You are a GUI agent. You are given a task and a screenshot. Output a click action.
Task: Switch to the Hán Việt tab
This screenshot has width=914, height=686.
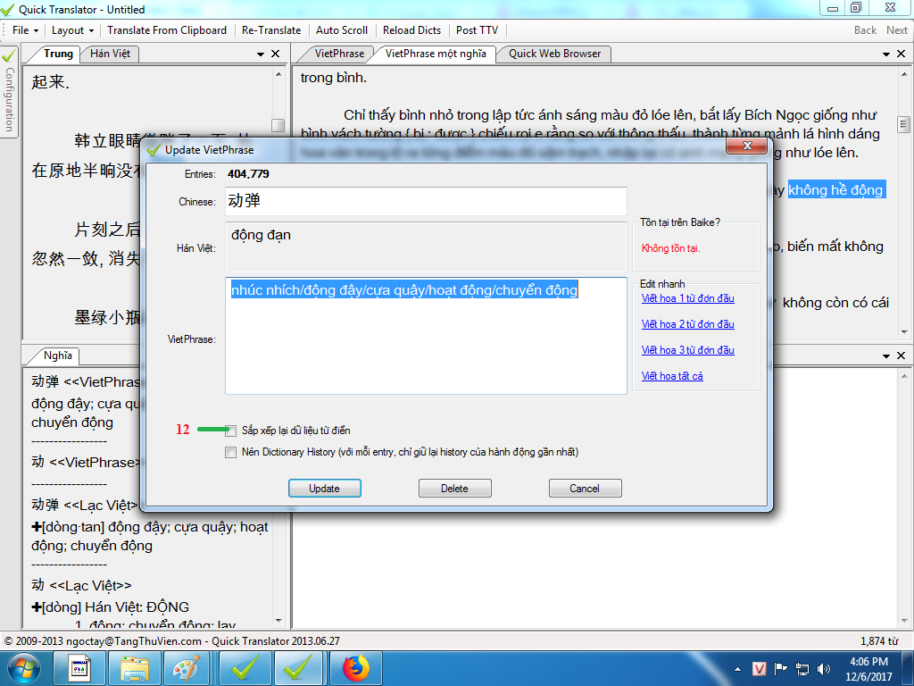[x=110, y=54]
